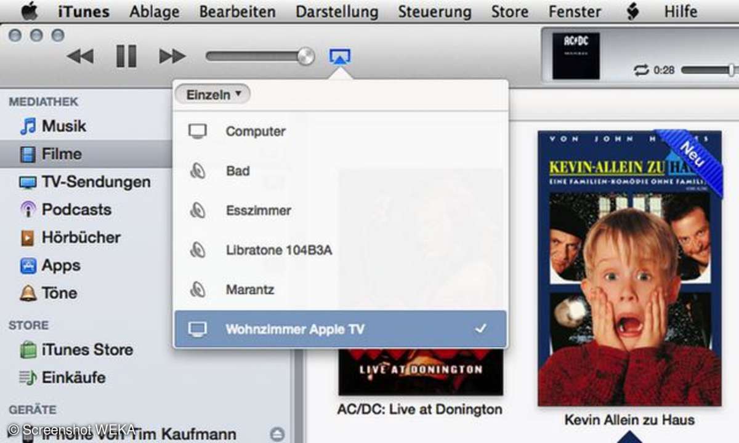Open the Fenster menu
Viewport: 739px width, 443px height.
pos(575,11)
